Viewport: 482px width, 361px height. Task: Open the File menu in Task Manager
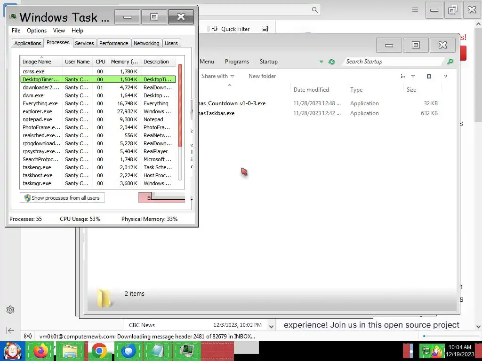(x=16, y=31)
